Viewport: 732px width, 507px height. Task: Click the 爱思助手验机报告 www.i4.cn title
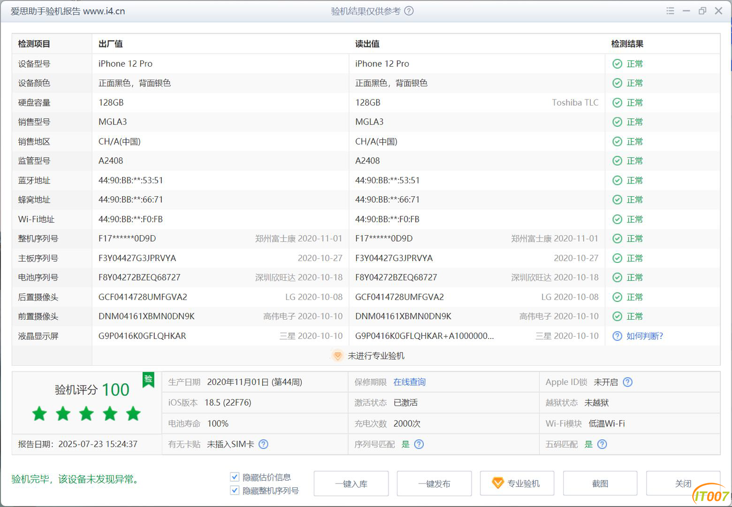(x=68, y=11)
